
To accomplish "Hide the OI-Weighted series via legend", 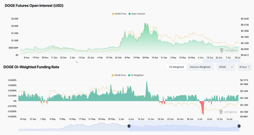I will (136, 75).
